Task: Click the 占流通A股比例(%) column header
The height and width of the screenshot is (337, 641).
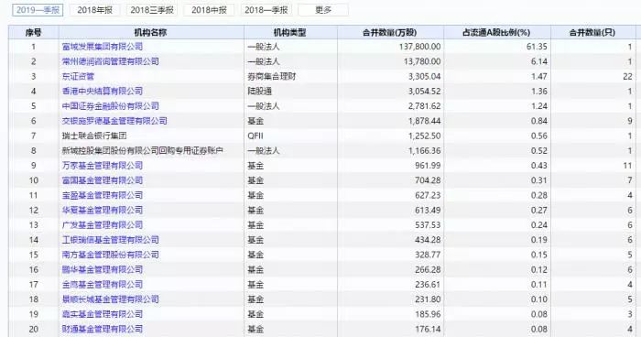Action: click(x=496, y=32)
